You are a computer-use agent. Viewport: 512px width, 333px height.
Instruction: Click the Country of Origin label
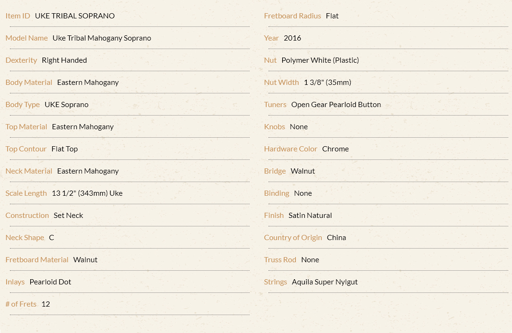tap(293, 238)
